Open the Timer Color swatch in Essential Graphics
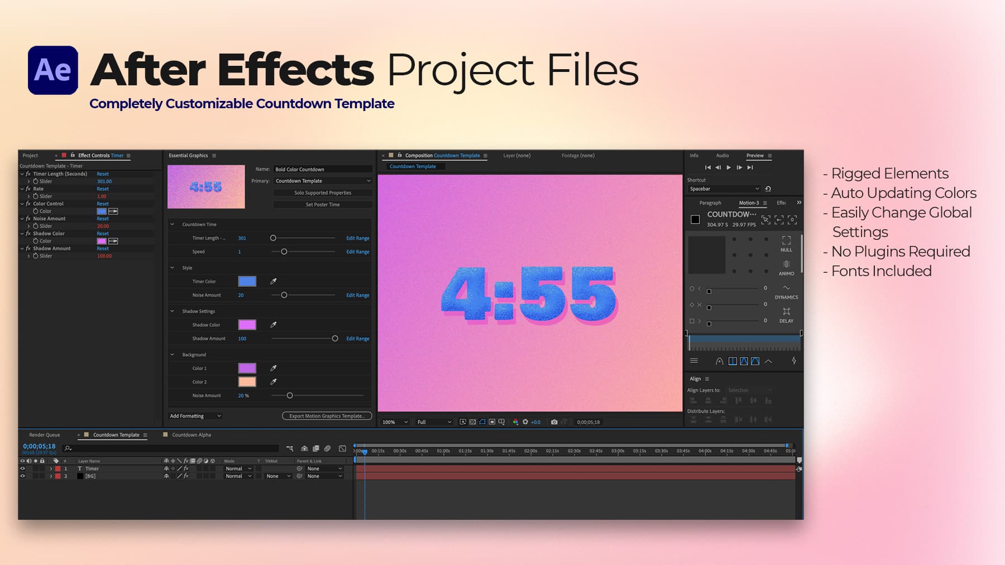The image size is (1005, 565). [247, 281]
